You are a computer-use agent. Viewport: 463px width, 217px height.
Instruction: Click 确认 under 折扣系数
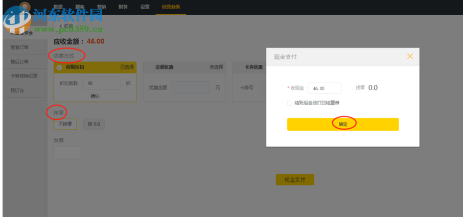coord(95,96)
